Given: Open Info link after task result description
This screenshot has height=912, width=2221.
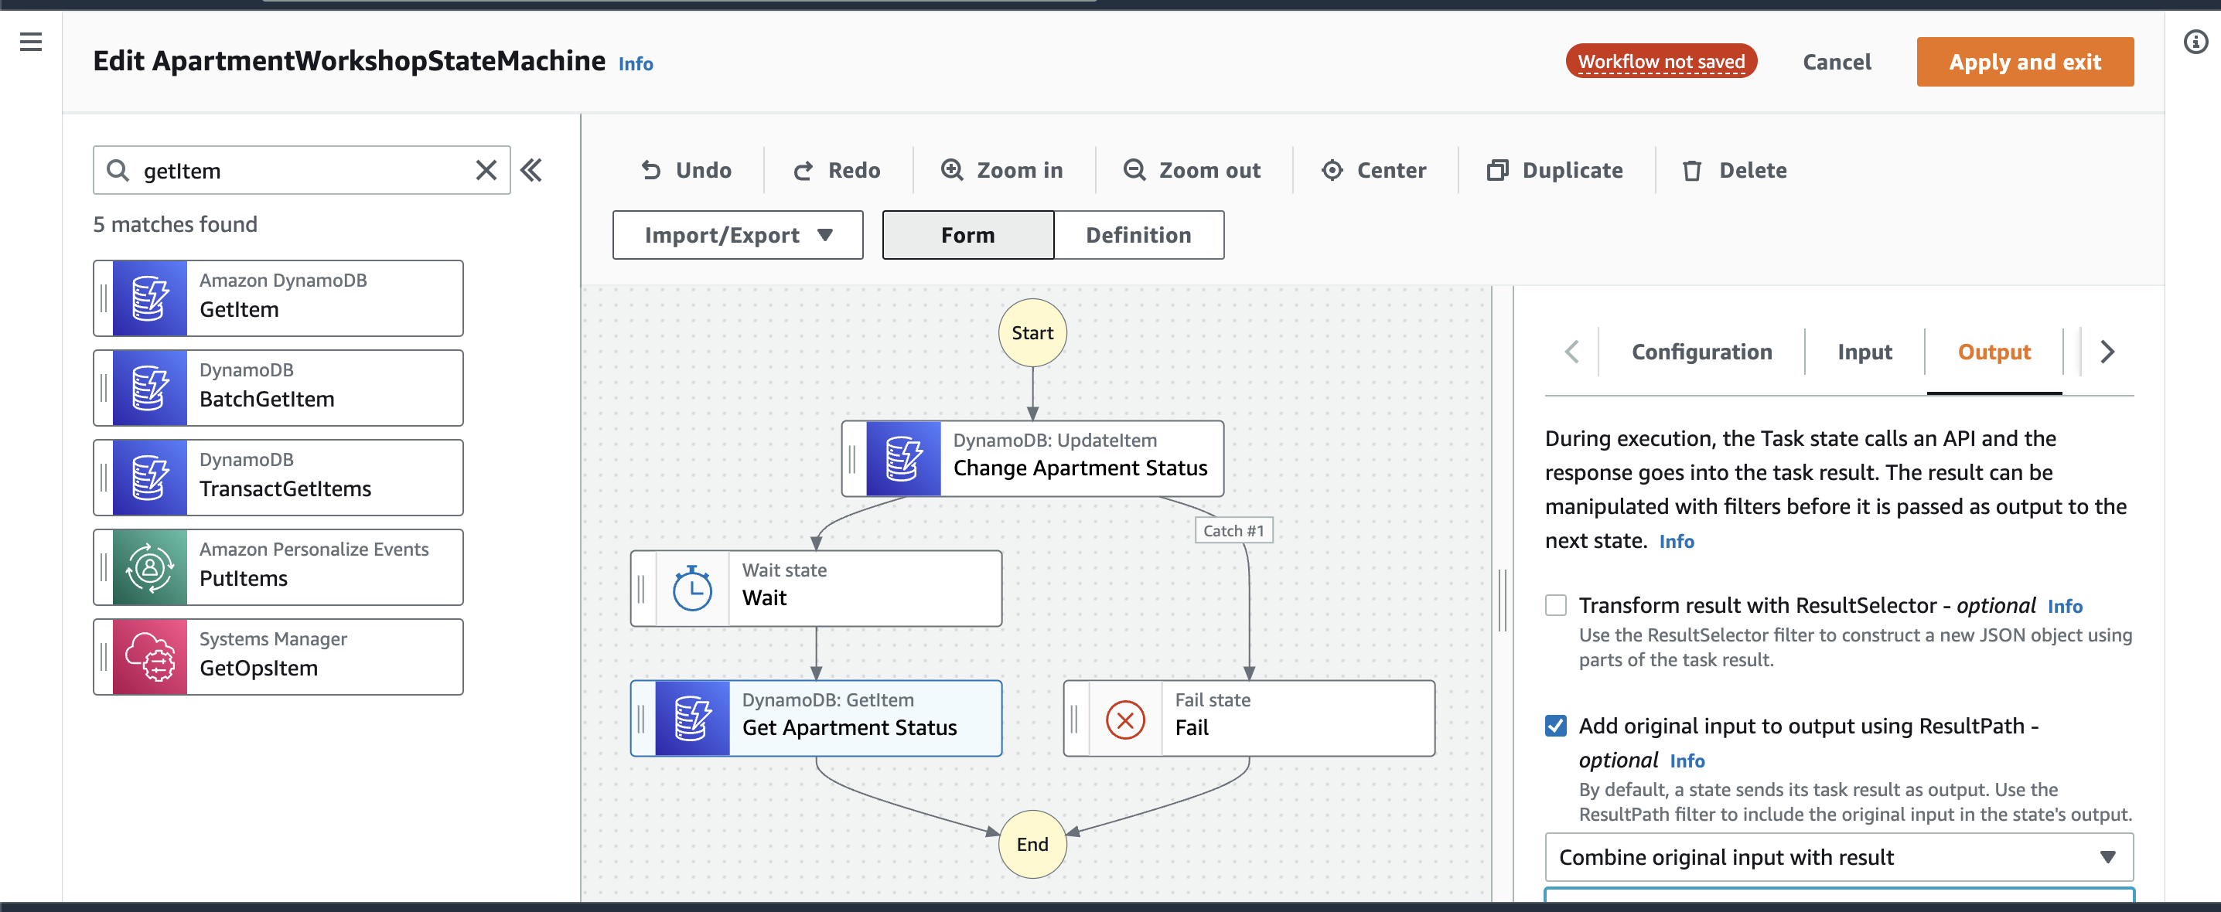Looking at the screenshot, I should point(1676,541).
